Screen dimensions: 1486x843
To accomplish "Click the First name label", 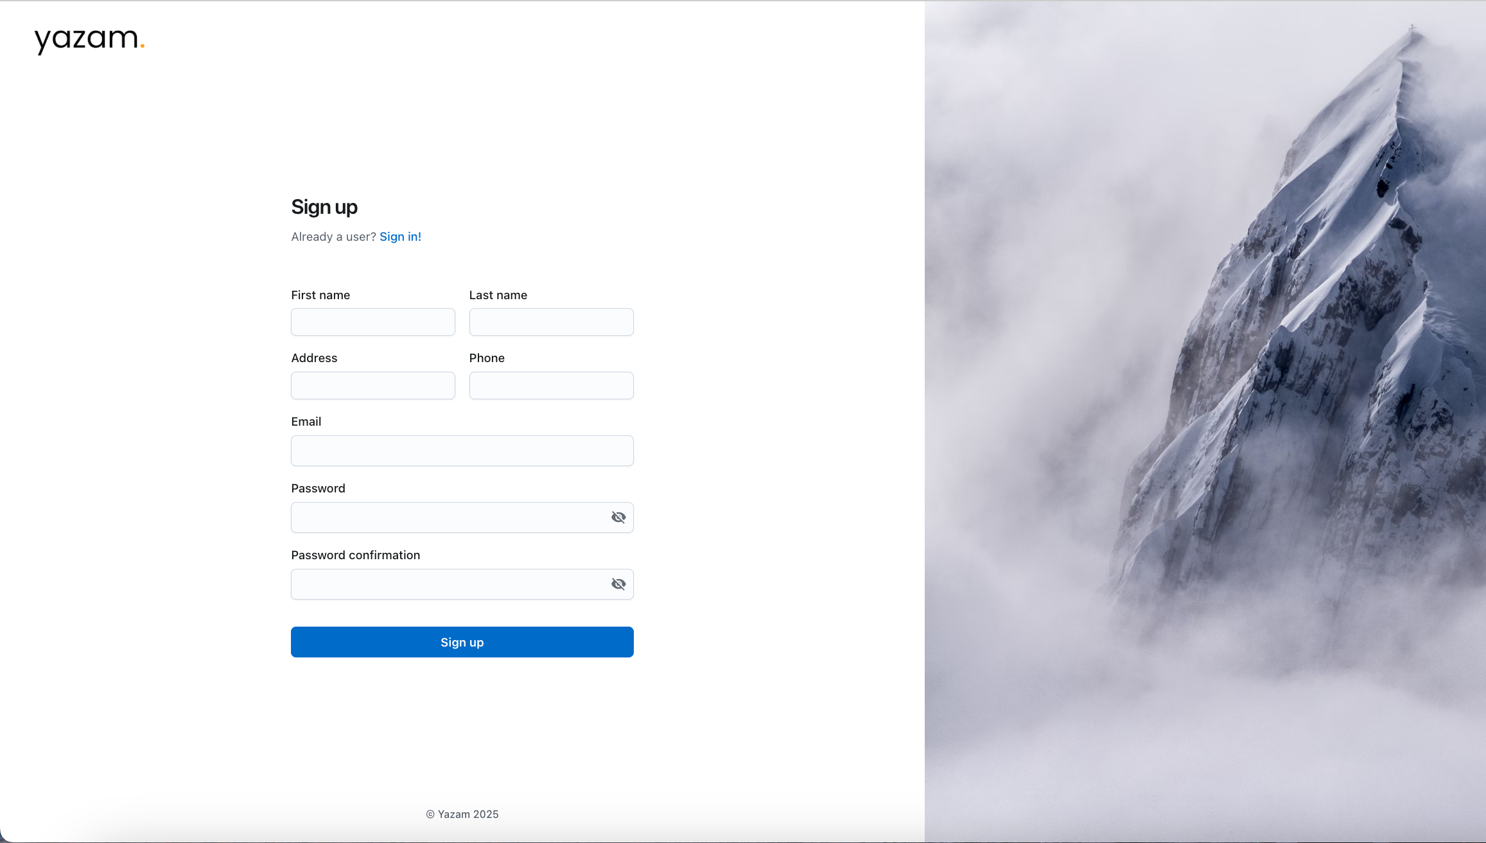I will click(320, 295).
